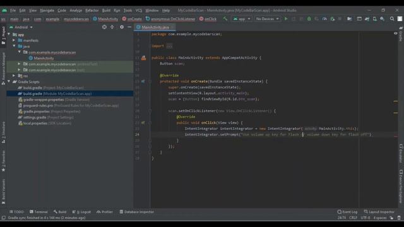Click the top yellow warning stripe marker
Image resolution: width=404 pixels, height=227 pixels.
(396, 101)
